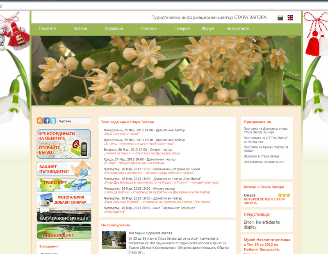Screen dimensions: 328x254
Task: Click the RSS feed icon
Action: (40, 121)
